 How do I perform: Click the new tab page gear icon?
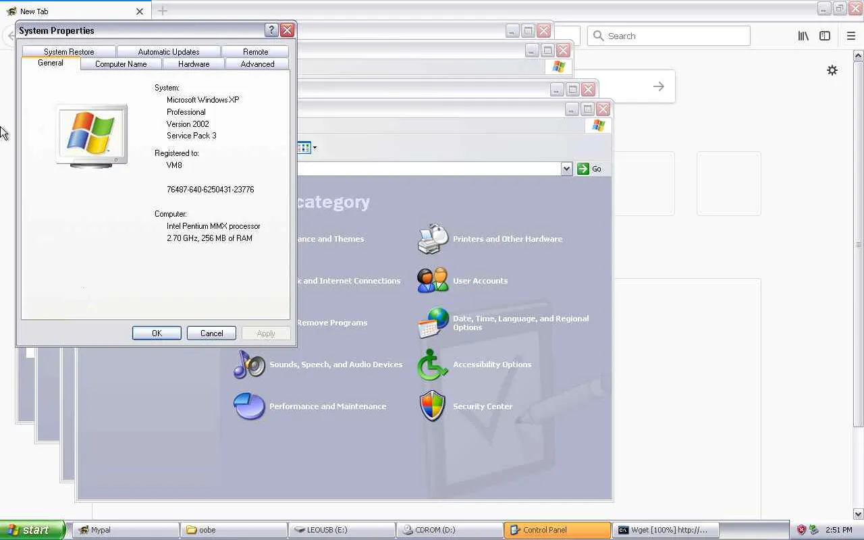(x=832, y=70)
